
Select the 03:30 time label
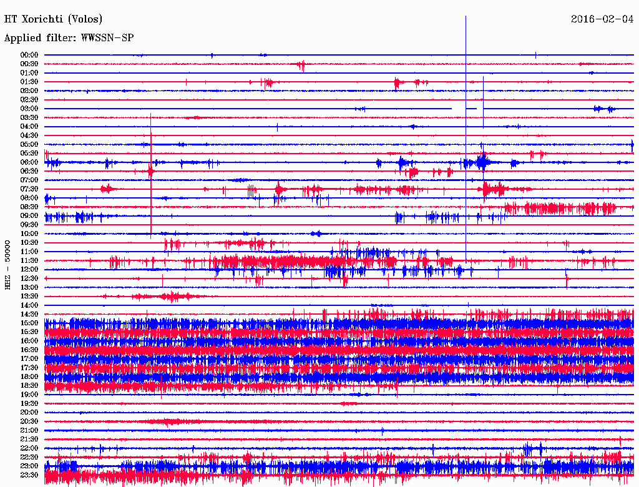pyautogui.click(x=29, y=117)
